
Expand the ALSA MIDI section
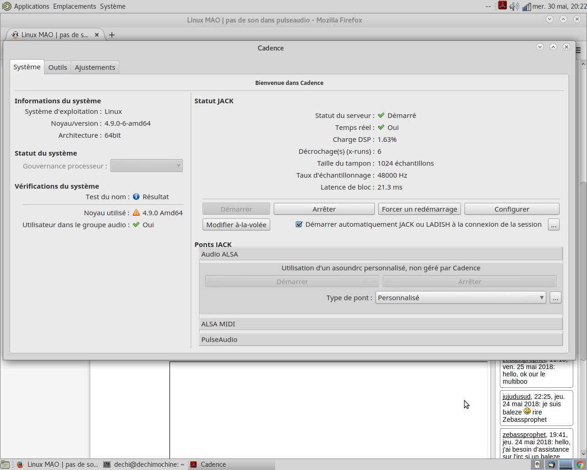pos(381,324)
